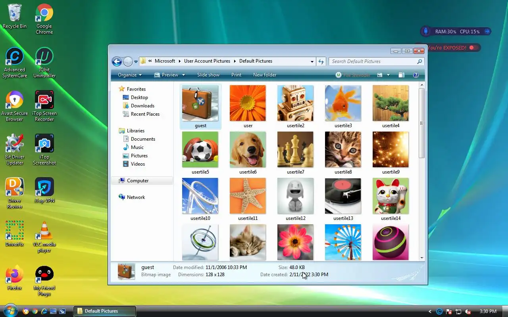
Task: Open Advanced SystemCare desktop shortcut
Action: 15,63
